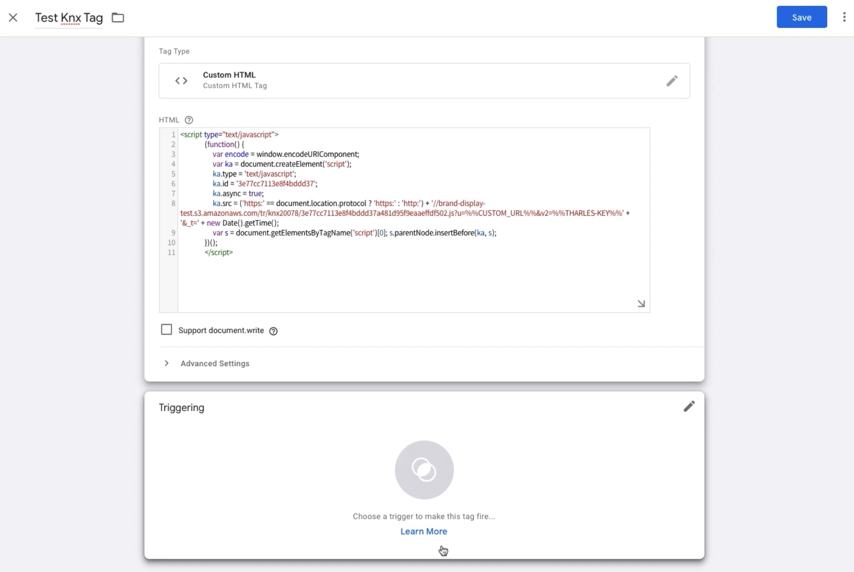
Task: Edit the tag type with its pencil icon
Action: 671,81
